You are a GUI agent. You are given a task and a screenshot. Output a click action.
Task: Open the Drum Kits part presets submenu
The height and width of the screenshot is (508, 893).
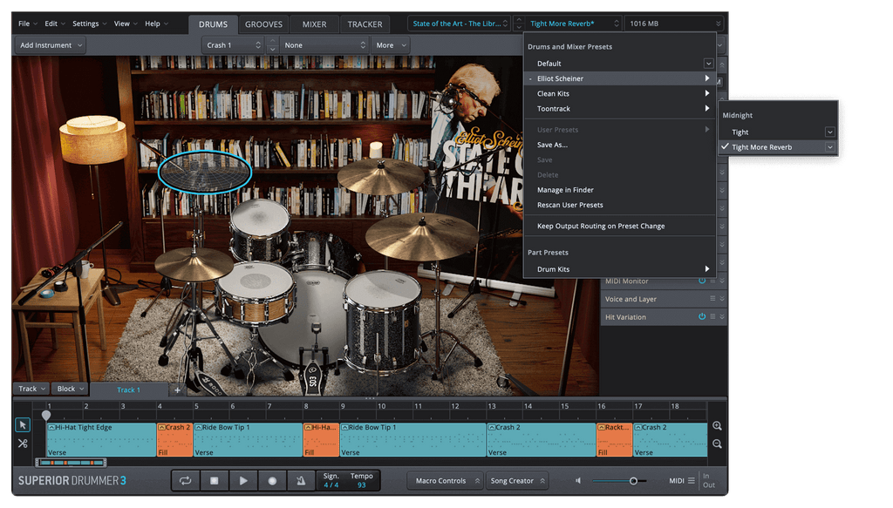[x=620, y=269]
